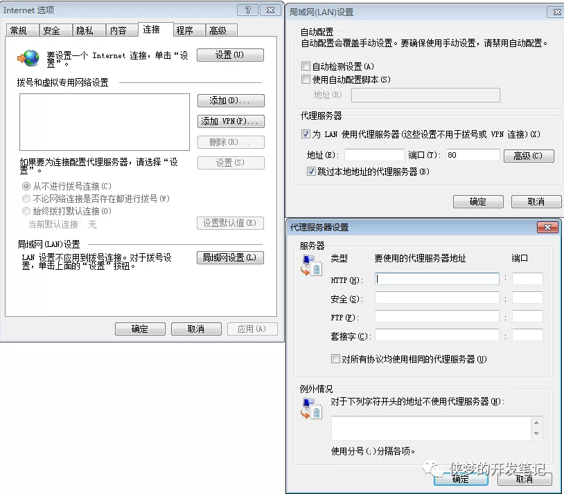Screen dimensions: 564x494
Task: Click 确定 in 代理服务器设置 dialog
Action: tap(461, 479)
